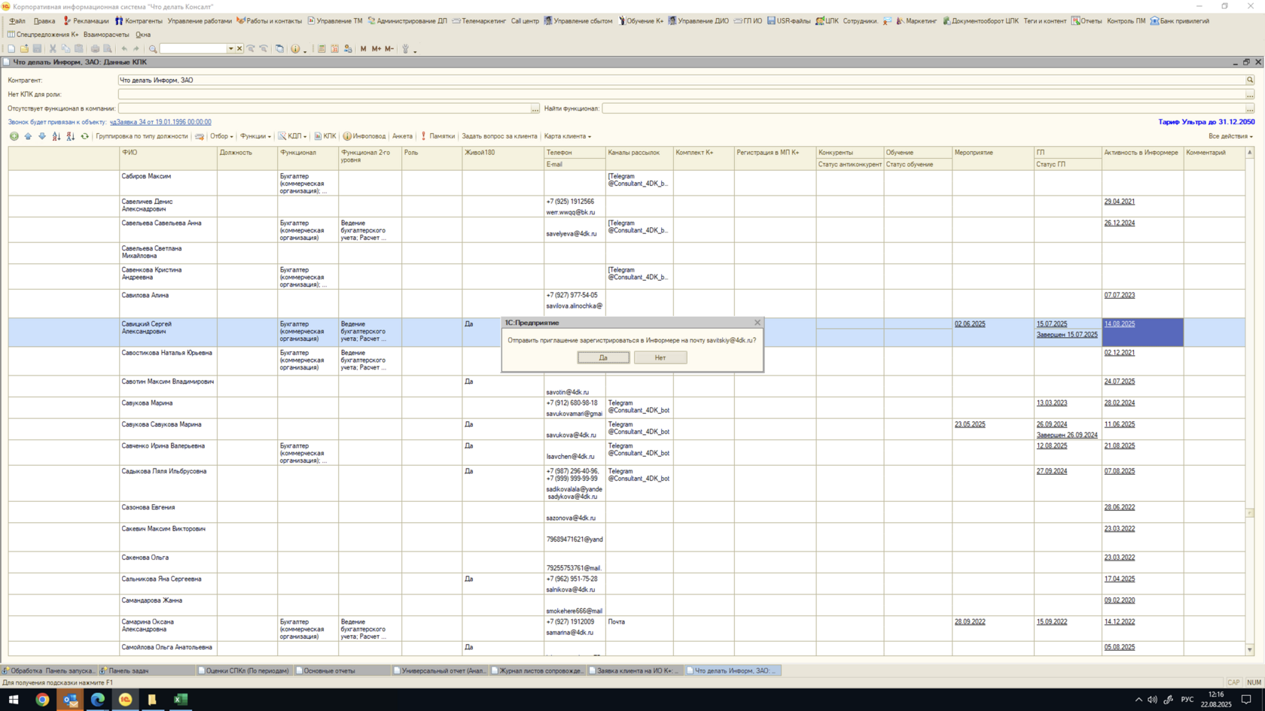
Task: Click the blue move down arrow icon
Action: (x=42, y=136)
